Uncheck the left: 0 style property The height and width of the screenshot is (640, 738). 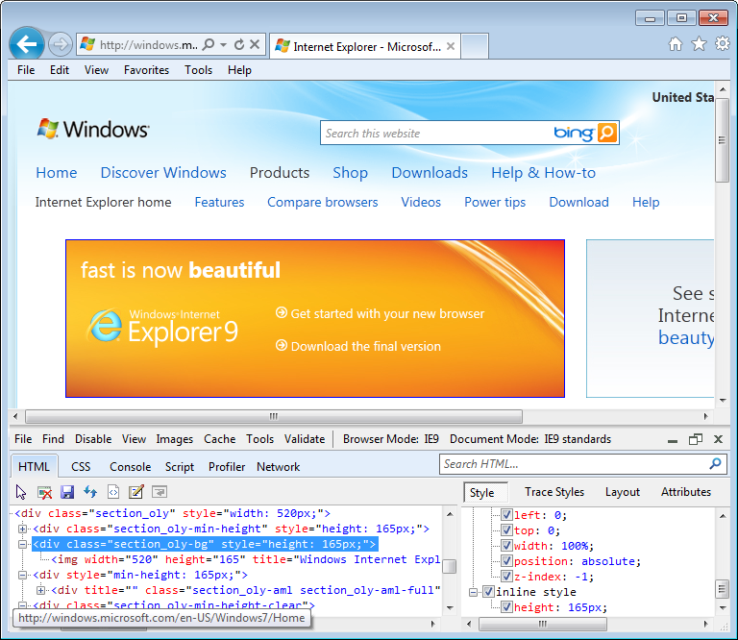click(506, 515)
